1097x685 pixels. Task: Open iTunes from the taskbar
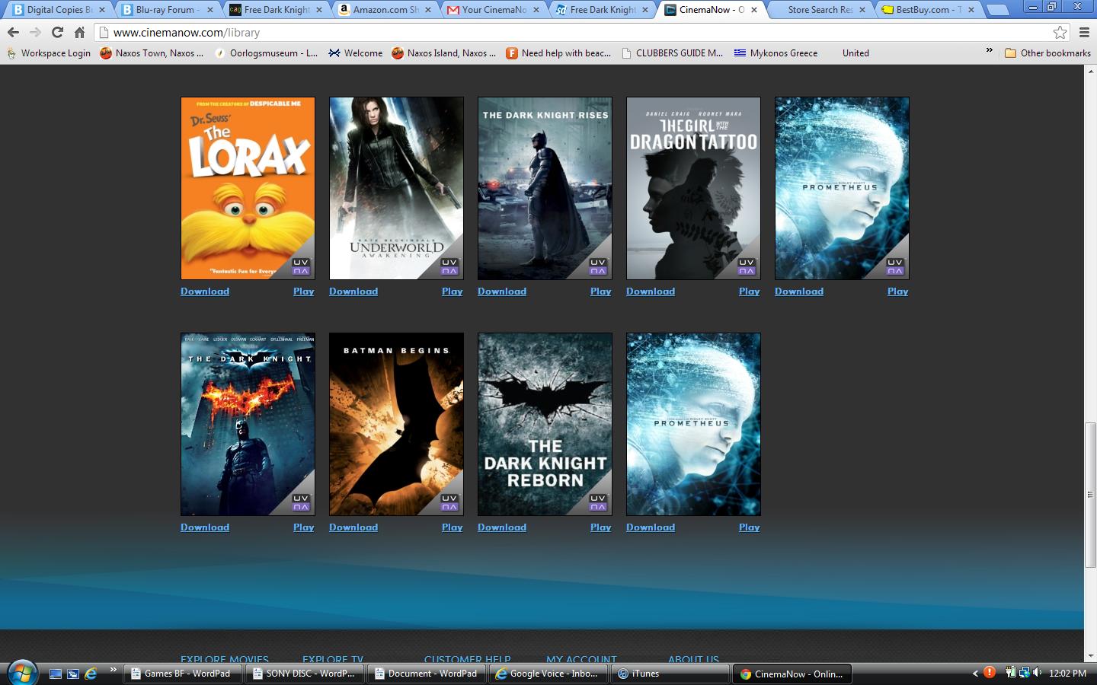click(670, 674)
